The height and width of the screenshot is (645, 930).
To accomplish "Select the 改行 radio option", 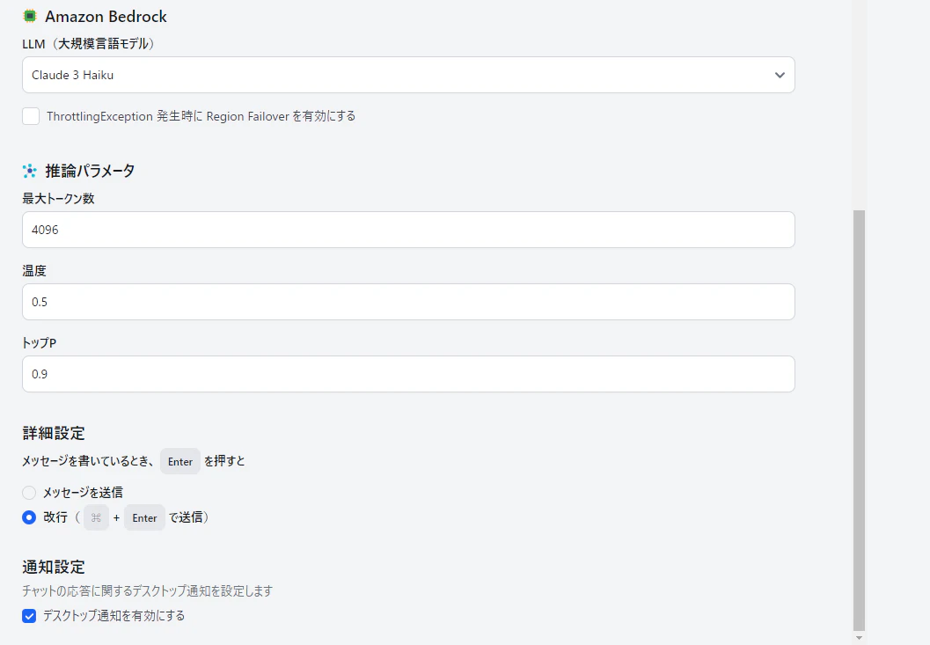I will pos(29,517).
